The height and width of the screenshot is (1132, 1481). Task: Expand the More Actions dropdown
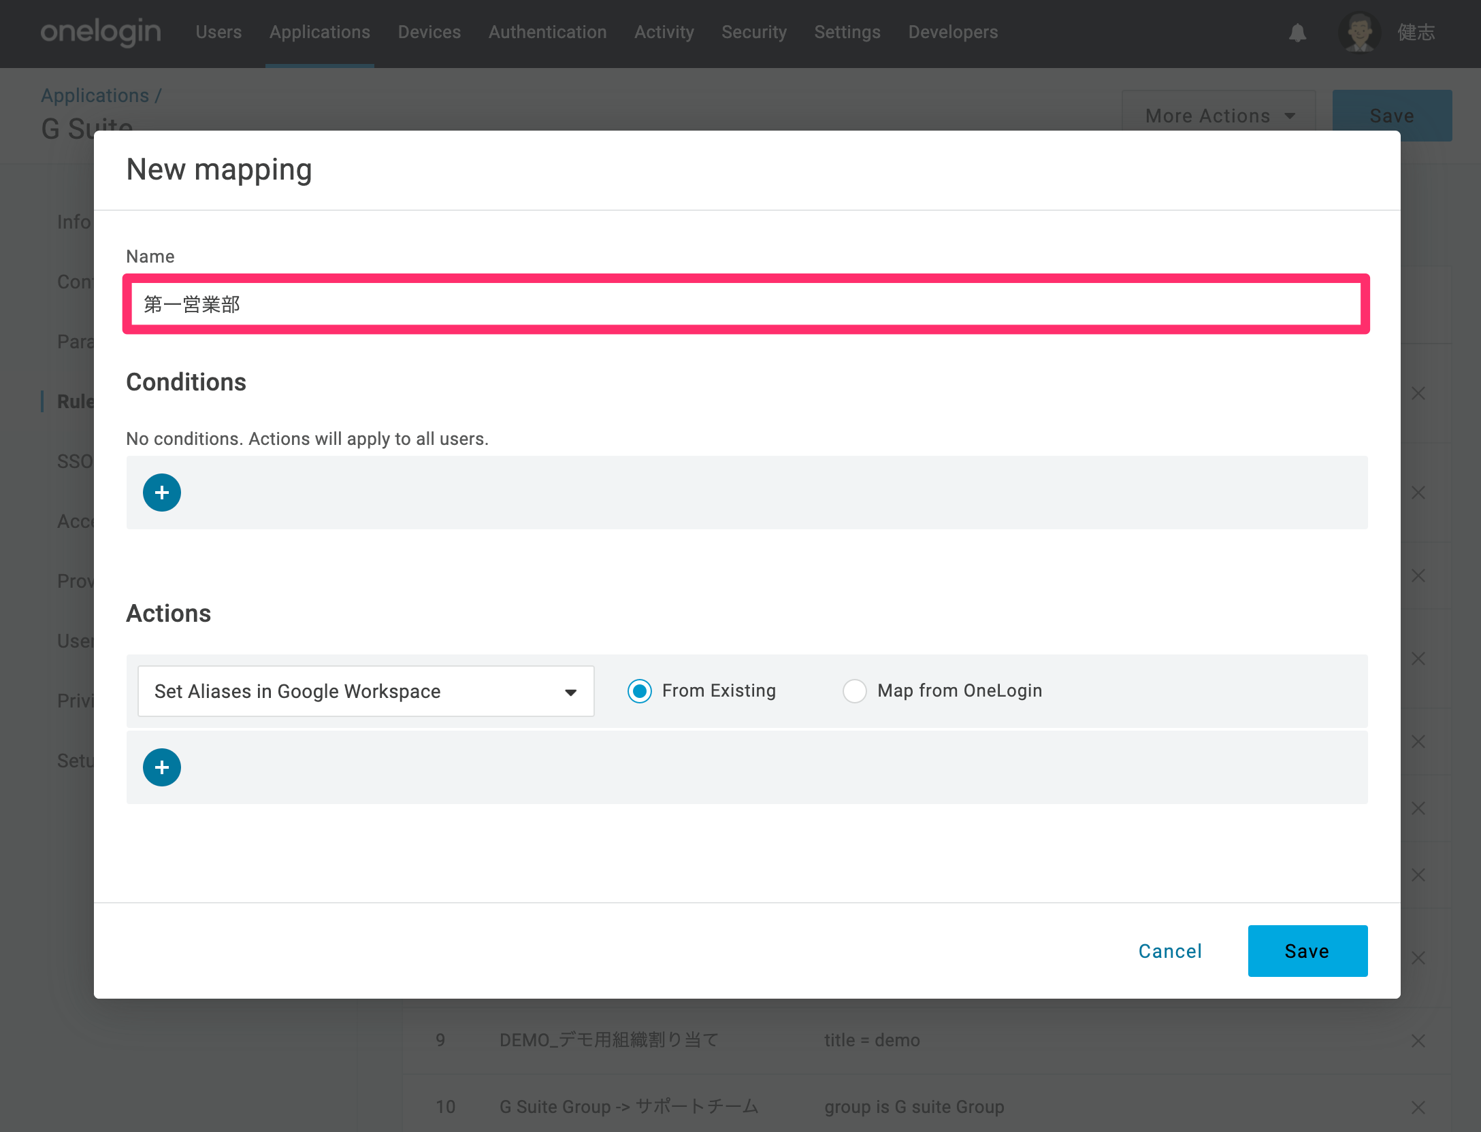click(1218, 116)
